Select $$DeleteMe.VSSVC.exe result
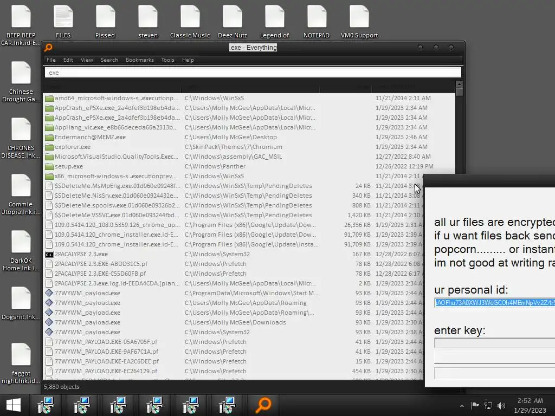The height and width of the screenshot is (416, 555). (233, 215)
